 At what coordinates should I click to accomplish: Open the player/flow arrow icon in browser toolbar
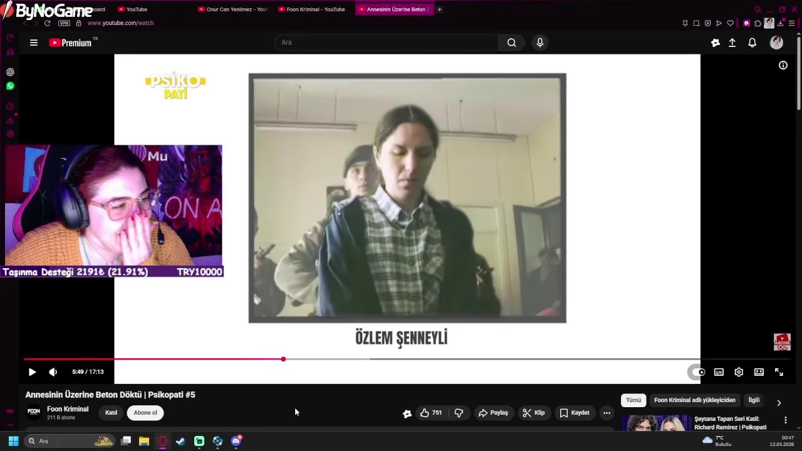(719, 23)
